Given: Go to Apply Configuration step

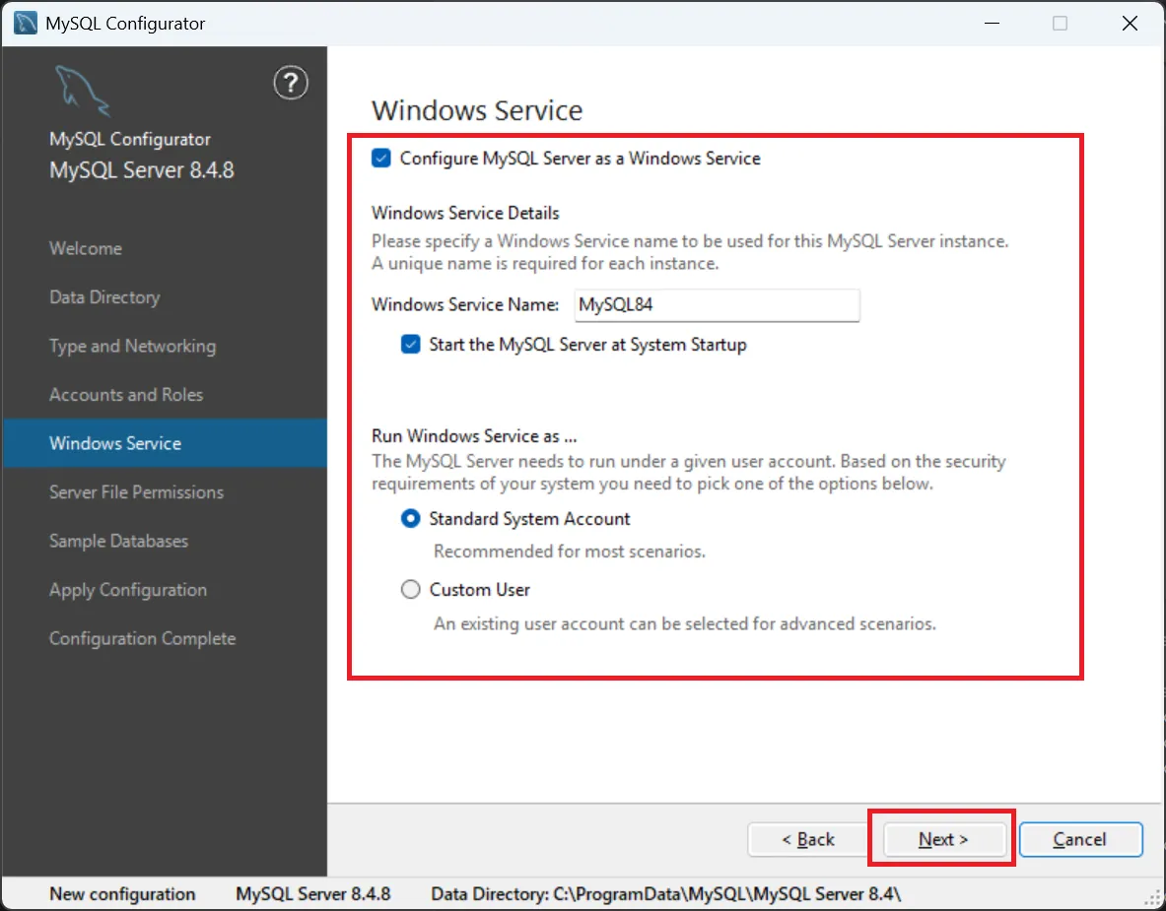Looking at the screenshot, I should (128, 590).
